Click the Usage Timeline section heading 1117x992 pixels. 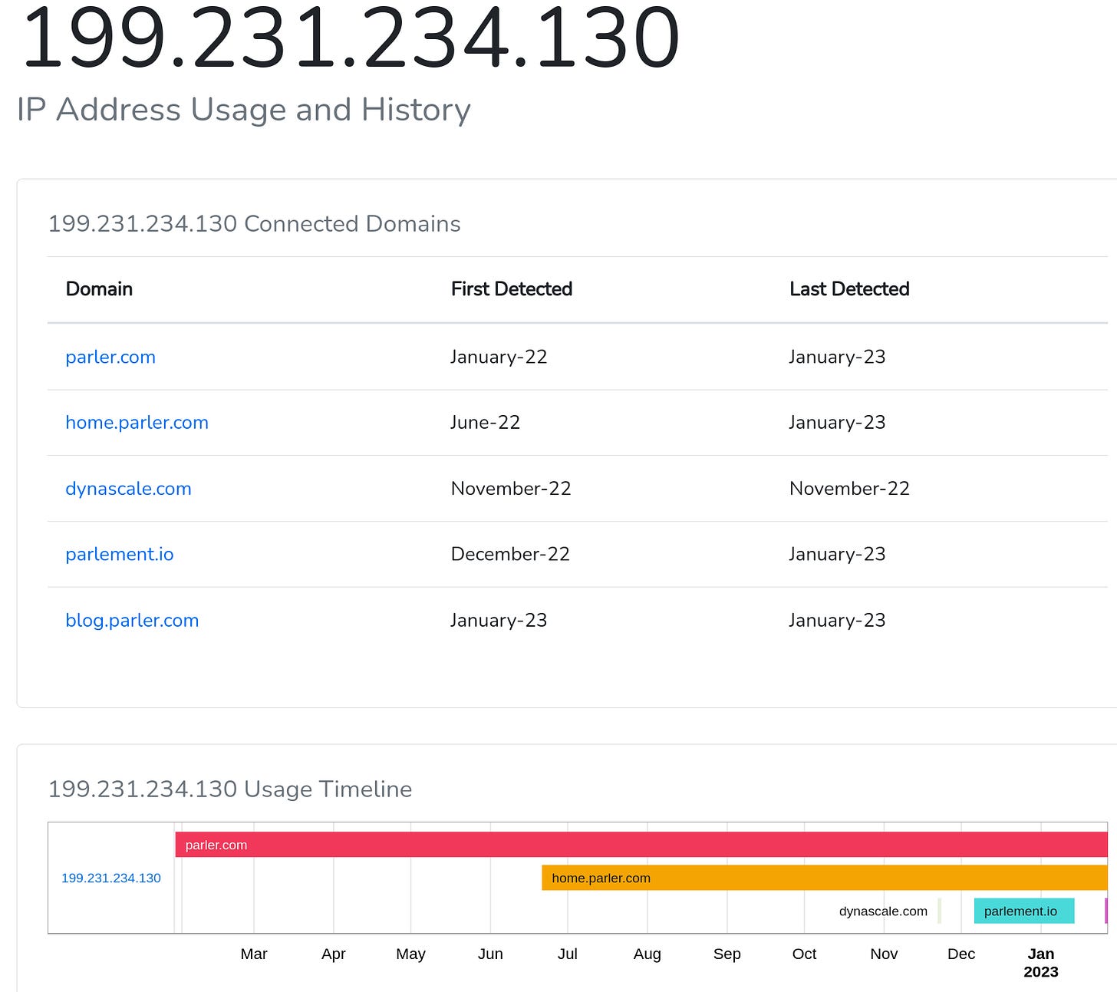pyautogui.click(x=230, y=789)
